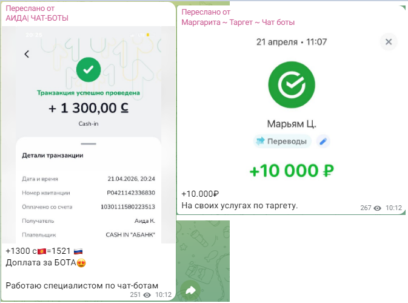Click the 21 апреля • 11:07 date header
The height and width of the screenshot is (303, 408).
point(292,42)
